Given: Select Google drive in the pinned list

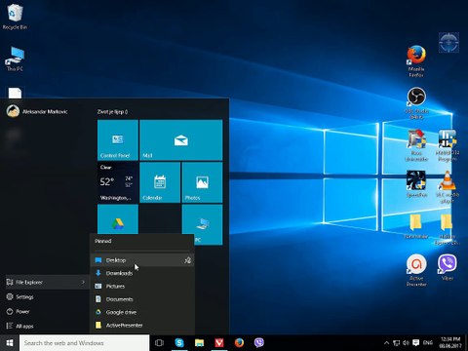Looking at the screenshot, I should [x=142, y=312].
